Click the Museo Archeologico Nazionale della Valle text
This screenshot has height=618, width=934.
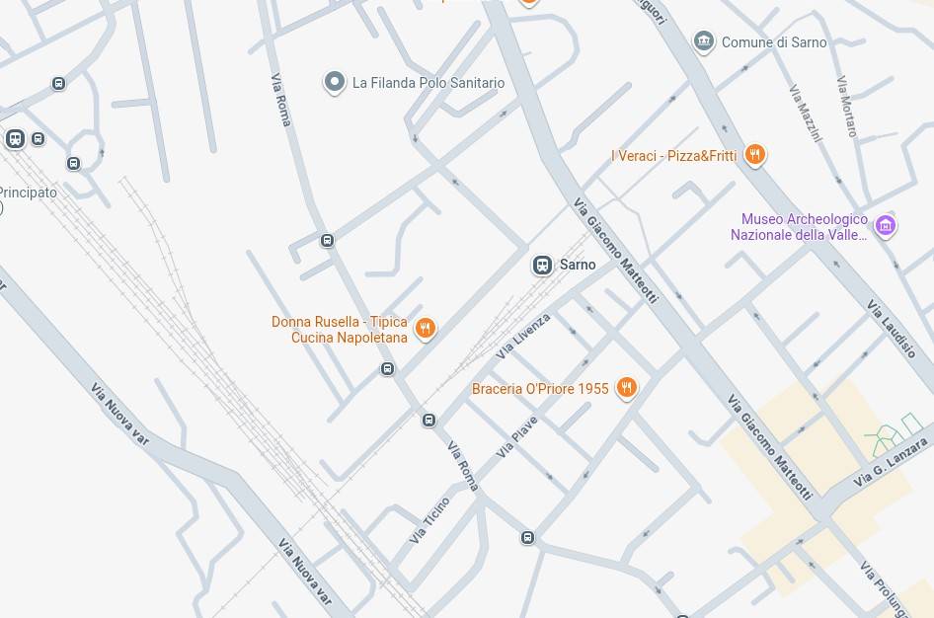pyautogui.click(x=799, y=227)
